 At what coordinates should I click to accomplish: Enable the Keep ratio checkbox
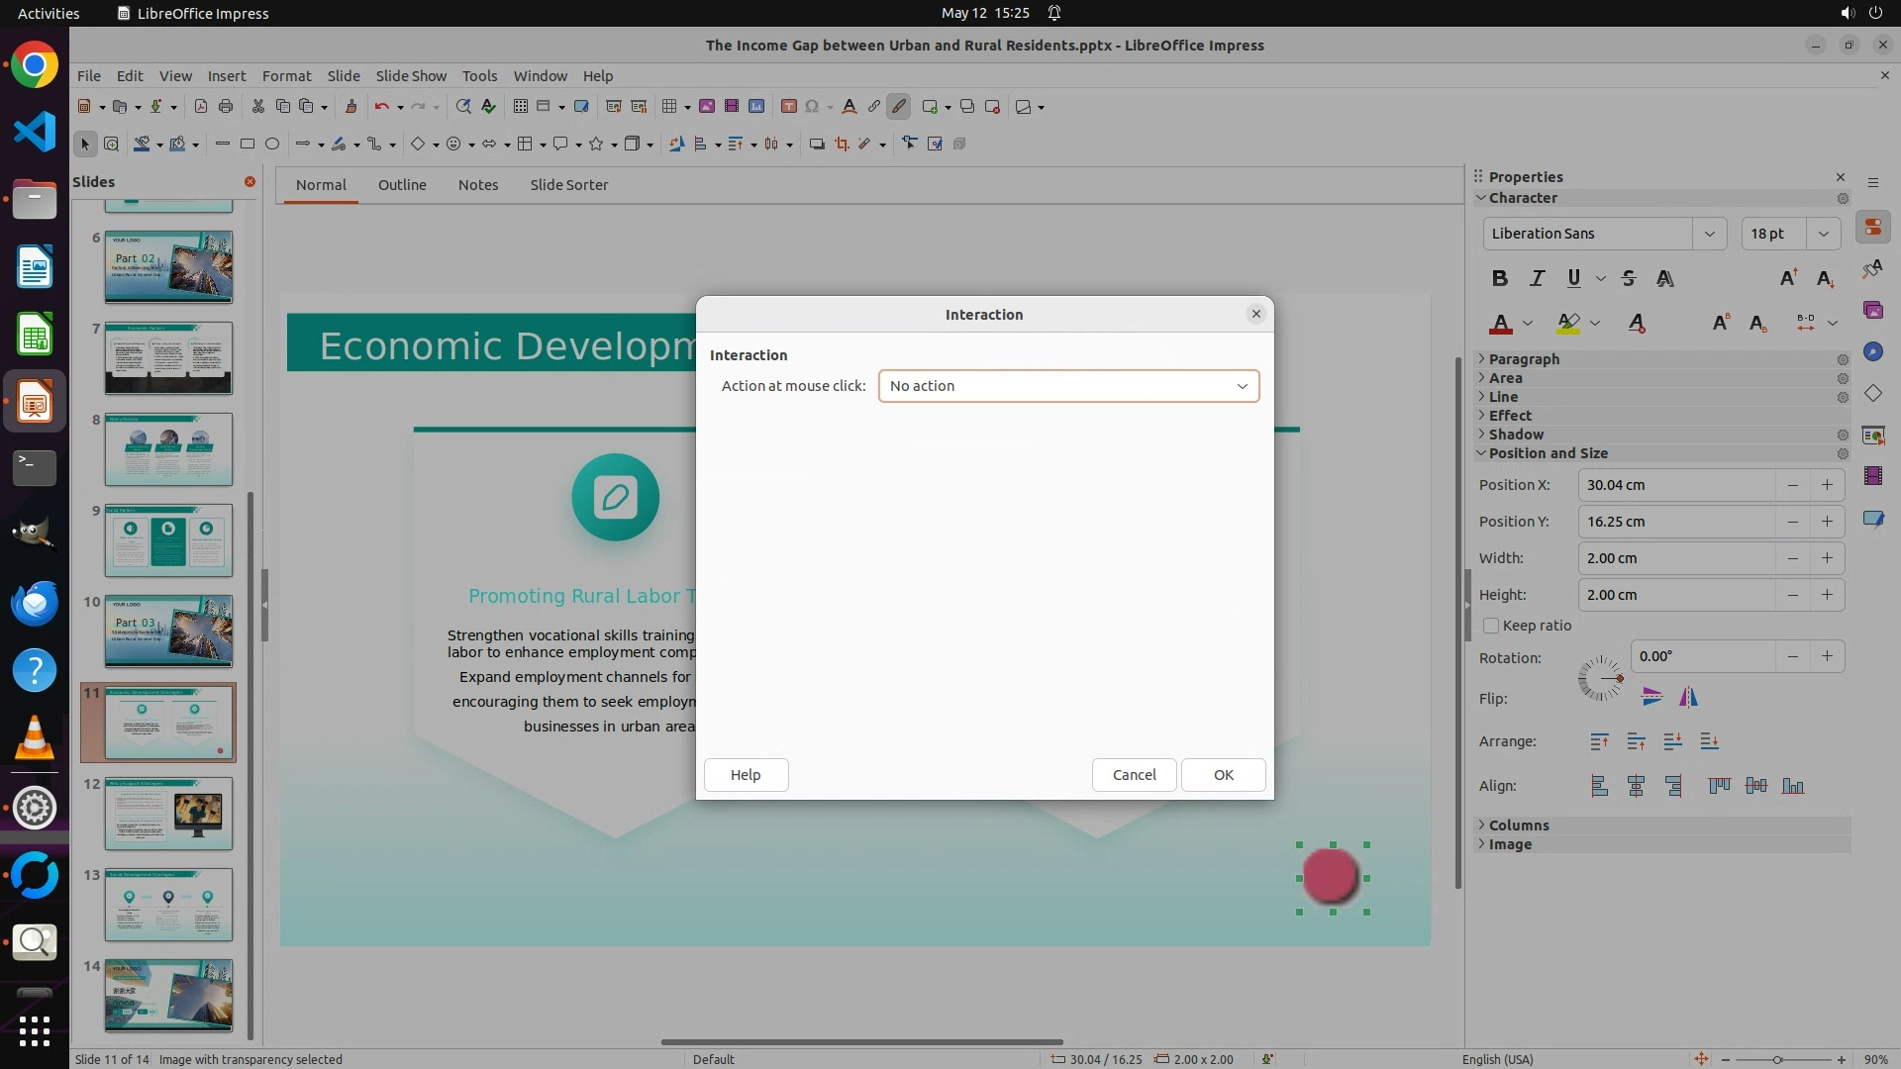pos(1491,626)
